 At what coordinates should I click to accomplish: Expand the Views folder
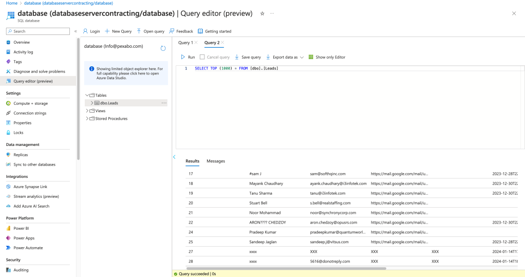click(x=87, y=110)
